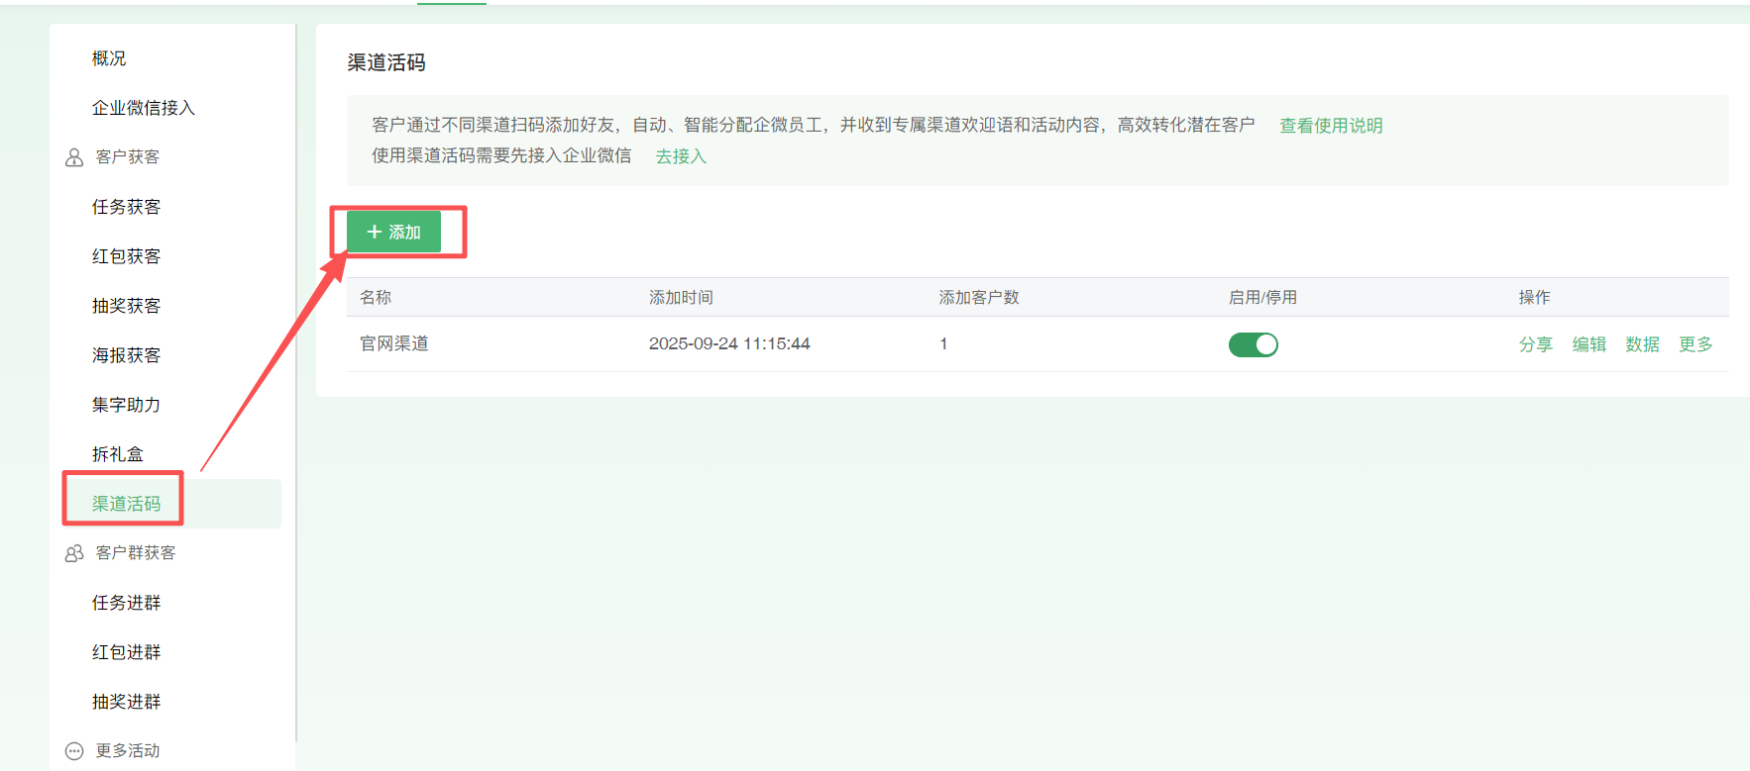The width and height of the screenshot is (1750, 771).
Task: Go to 企业微信接入 menu item
Action: coord(144,108)
